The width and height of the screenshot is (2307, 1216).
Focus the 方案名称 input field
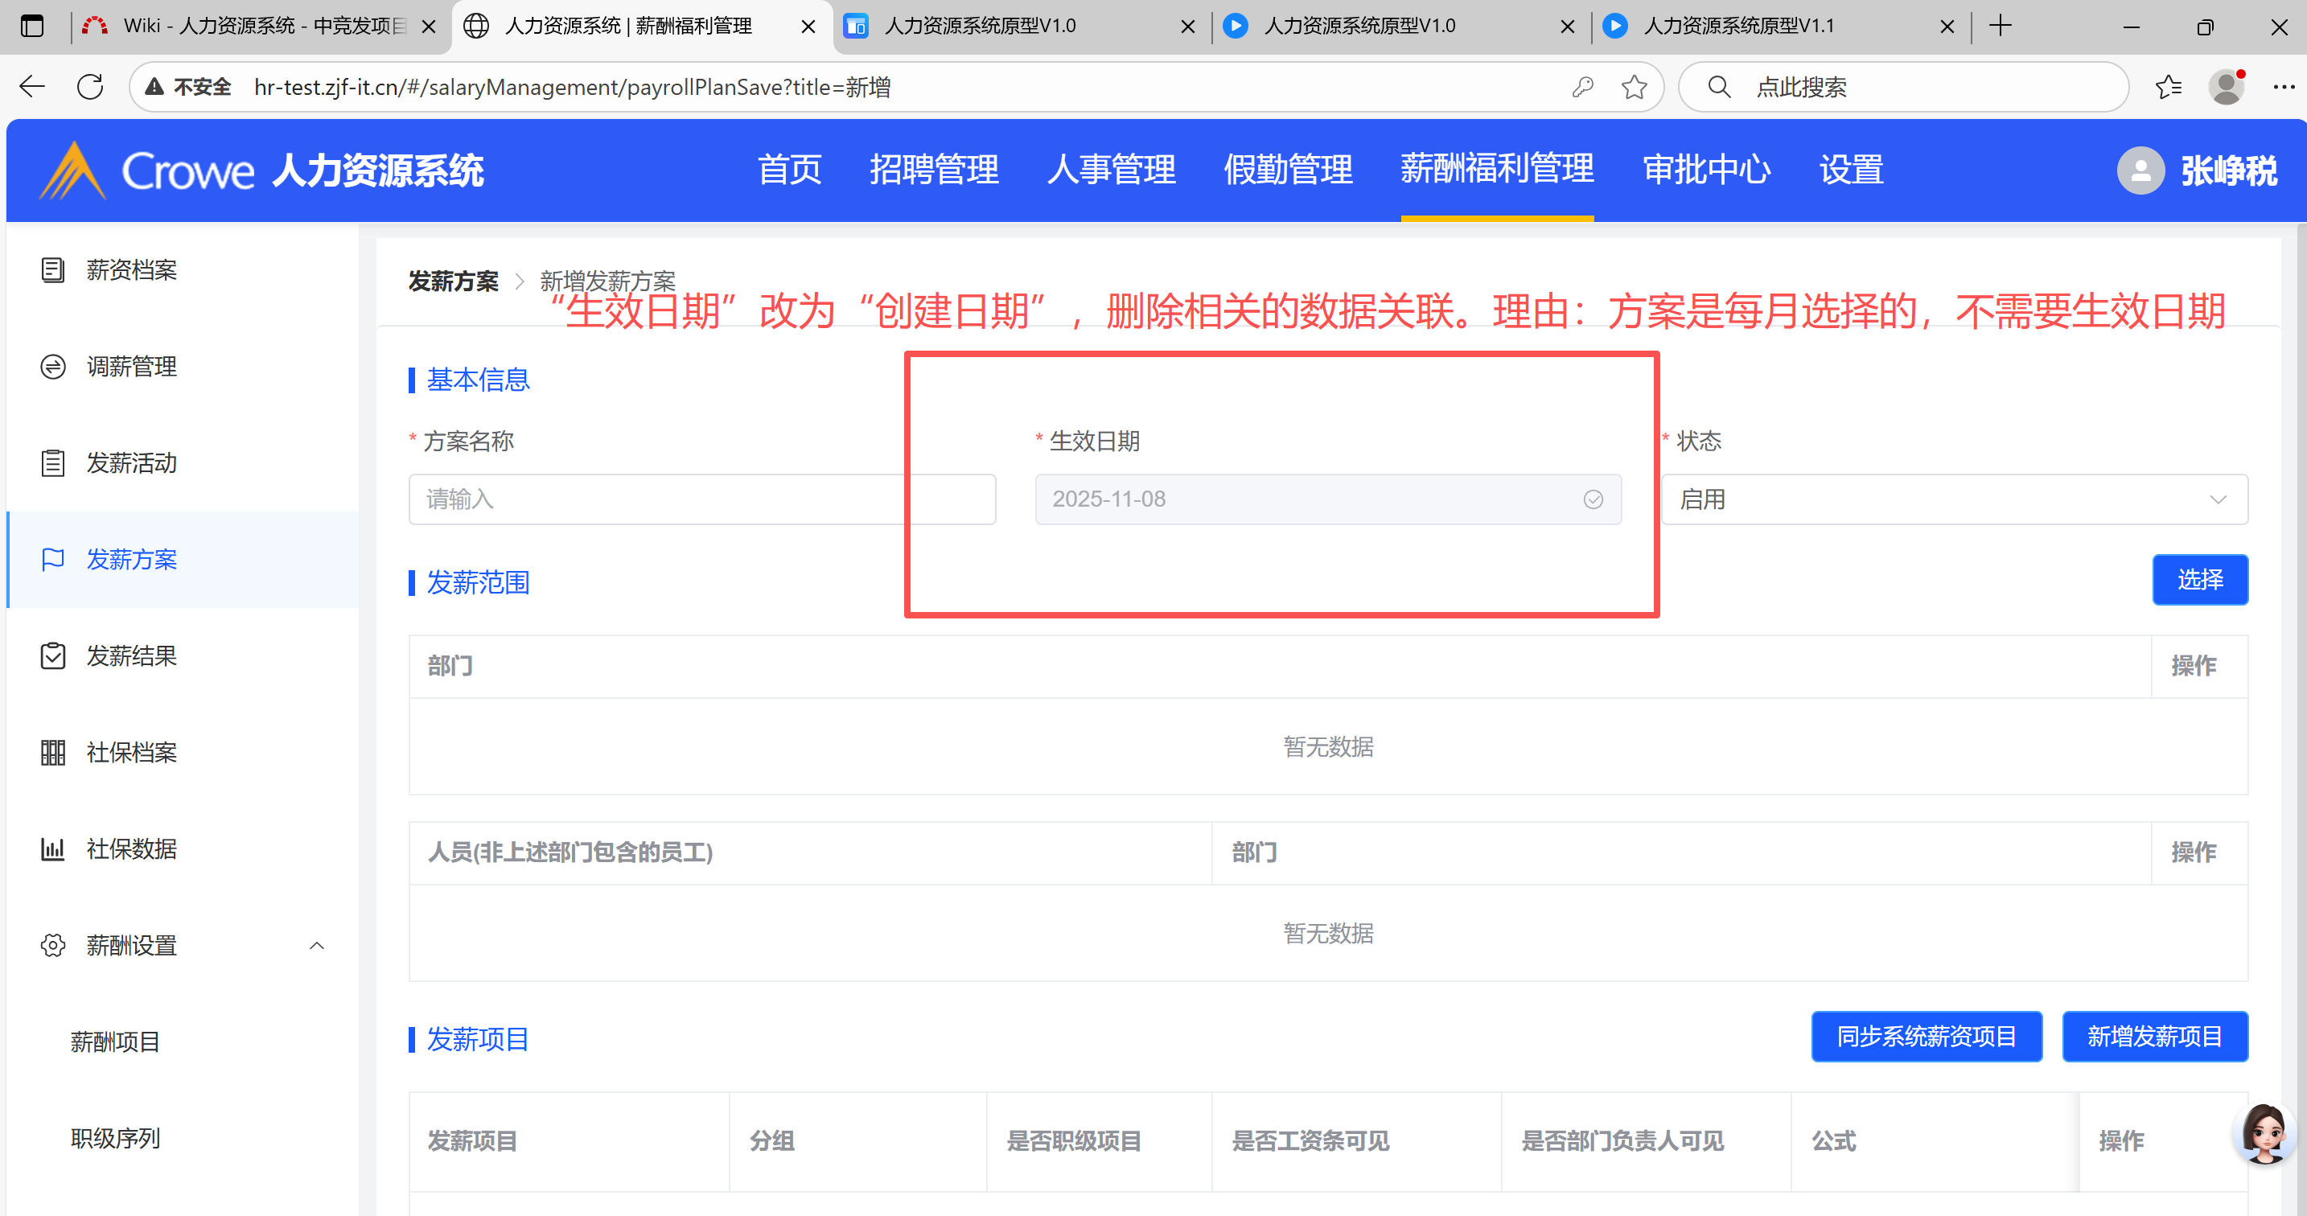click(x=658, y=499)
